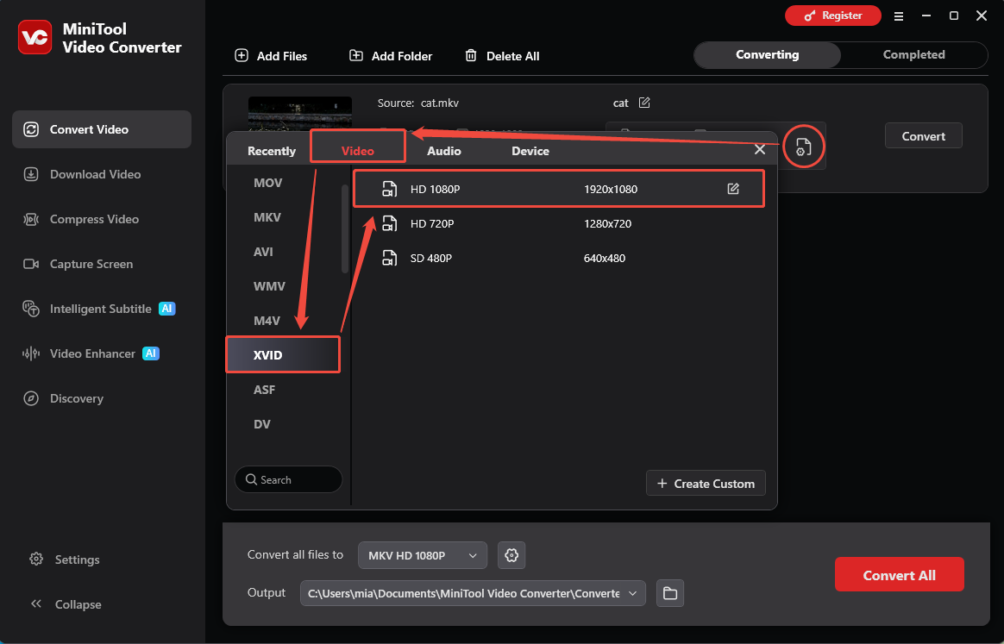Select the Audio tab in format popup
This screenshot has height=644, width=1004.
[x=443, y=151]
